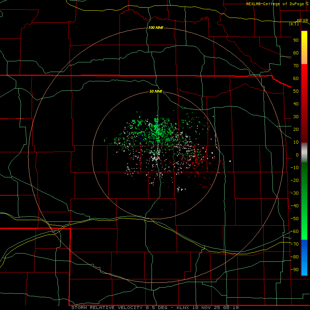This screenshot has width=310, height=310.
Task: Select the positive 10 scale label
Action: pyautogui.click(x=296, y=142)
